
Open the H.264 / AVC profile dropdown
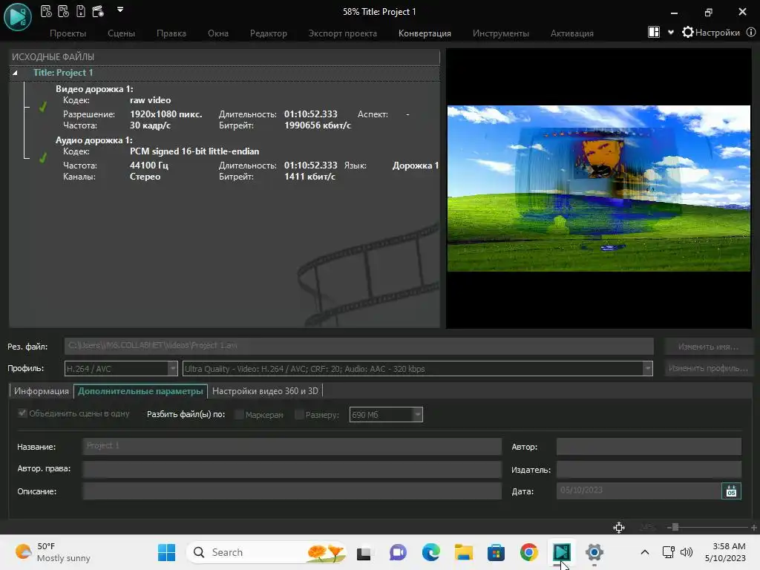click(121, 369)
